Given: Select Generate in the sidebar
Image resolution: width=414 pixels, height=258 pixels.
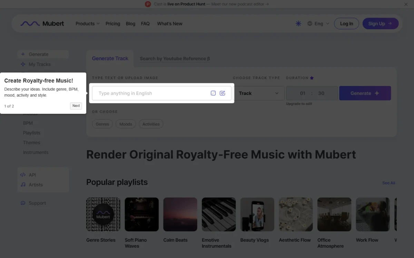Looking at the screenshot, I should coord(43,54).
